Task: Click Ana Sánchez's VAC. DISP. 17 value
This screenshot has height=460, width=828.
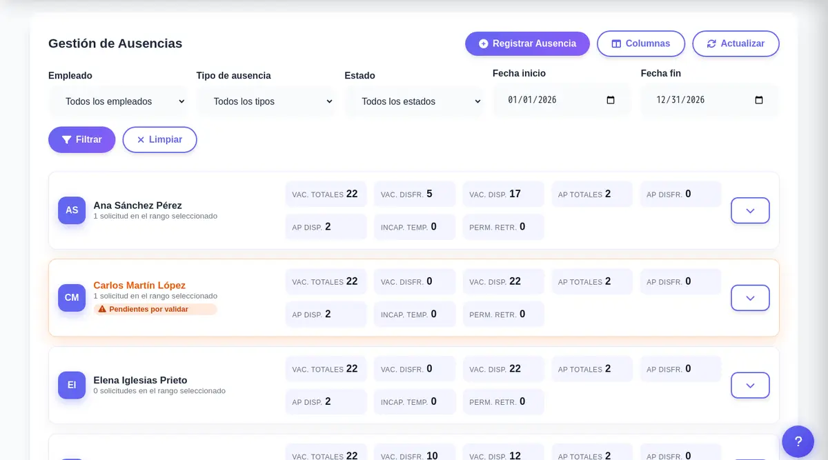Action: [503, 194]
